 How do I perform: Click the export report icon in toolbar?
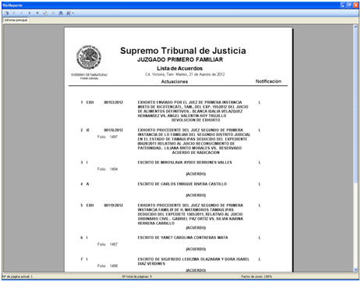[6, 13]
